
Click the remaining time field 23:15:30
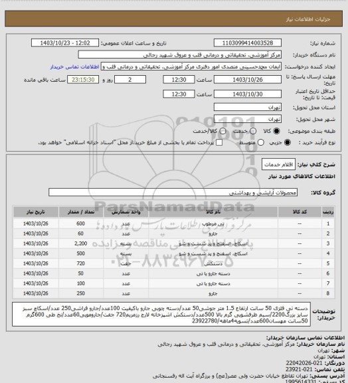coord(83,80)
